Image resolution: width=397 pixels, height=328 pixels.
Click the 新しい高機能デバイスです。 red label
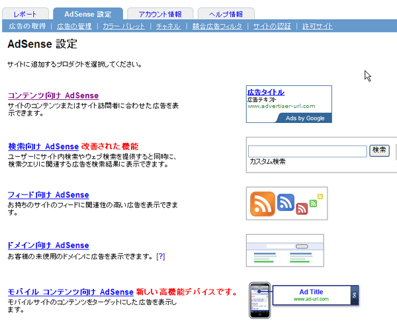(x=187, y=292)
